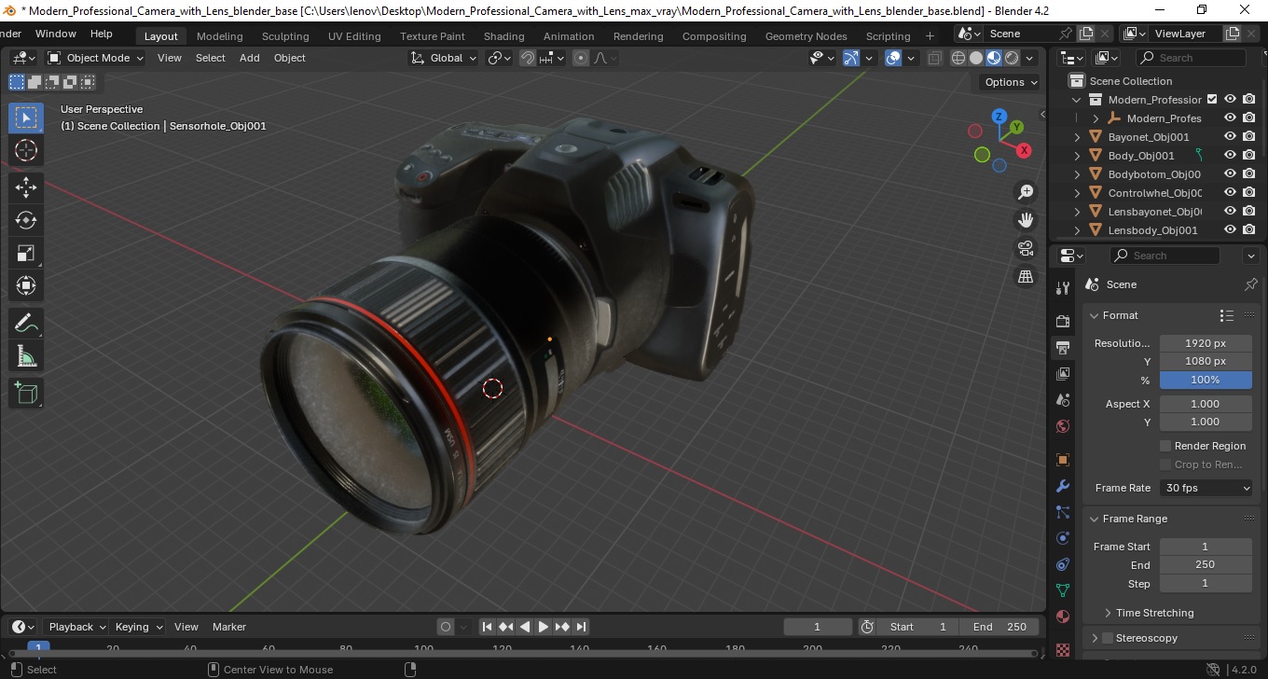
Task: Click the pan view hand icon
Action: click(1026, 220)
